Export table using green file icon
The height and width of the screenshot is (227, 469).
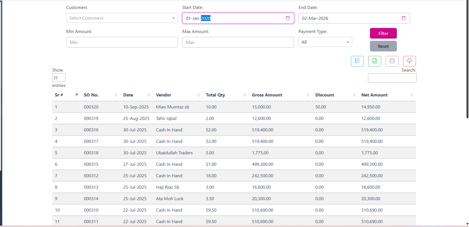[374, 61]
